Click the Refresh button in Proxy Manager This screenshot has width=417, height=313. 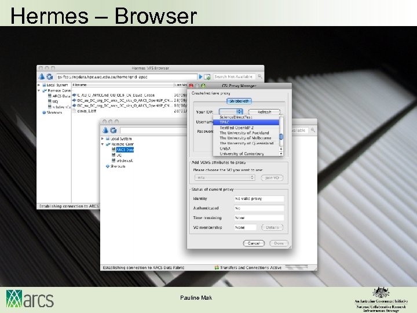pyautogui.click(x=264, y=112)
